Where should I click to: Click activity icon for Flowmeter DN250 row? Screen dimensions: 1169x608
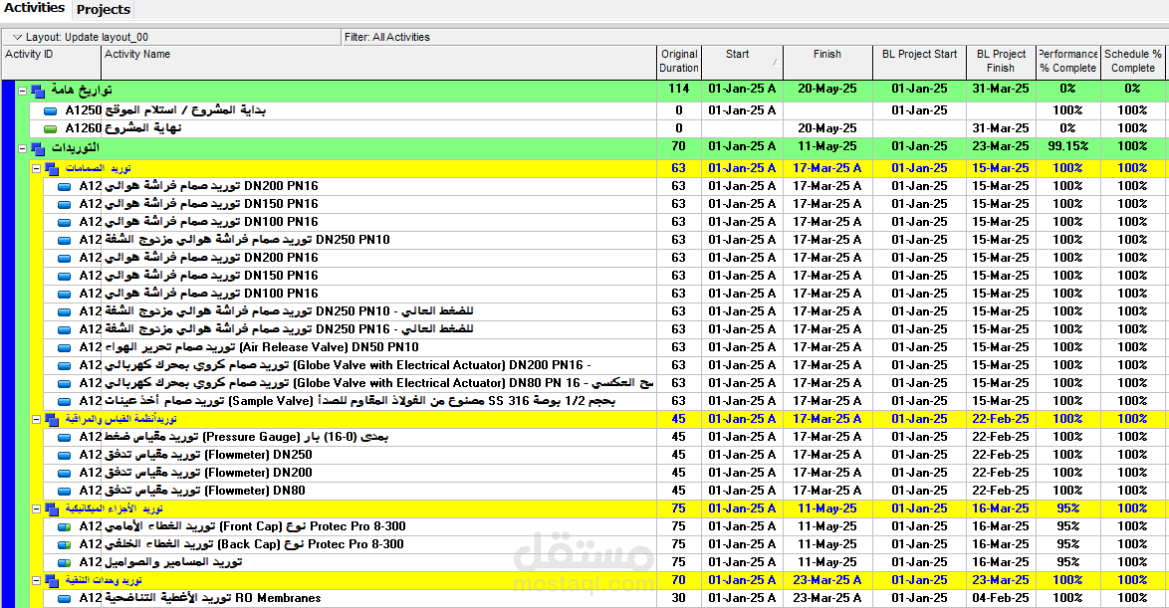(x=65, y=456)
